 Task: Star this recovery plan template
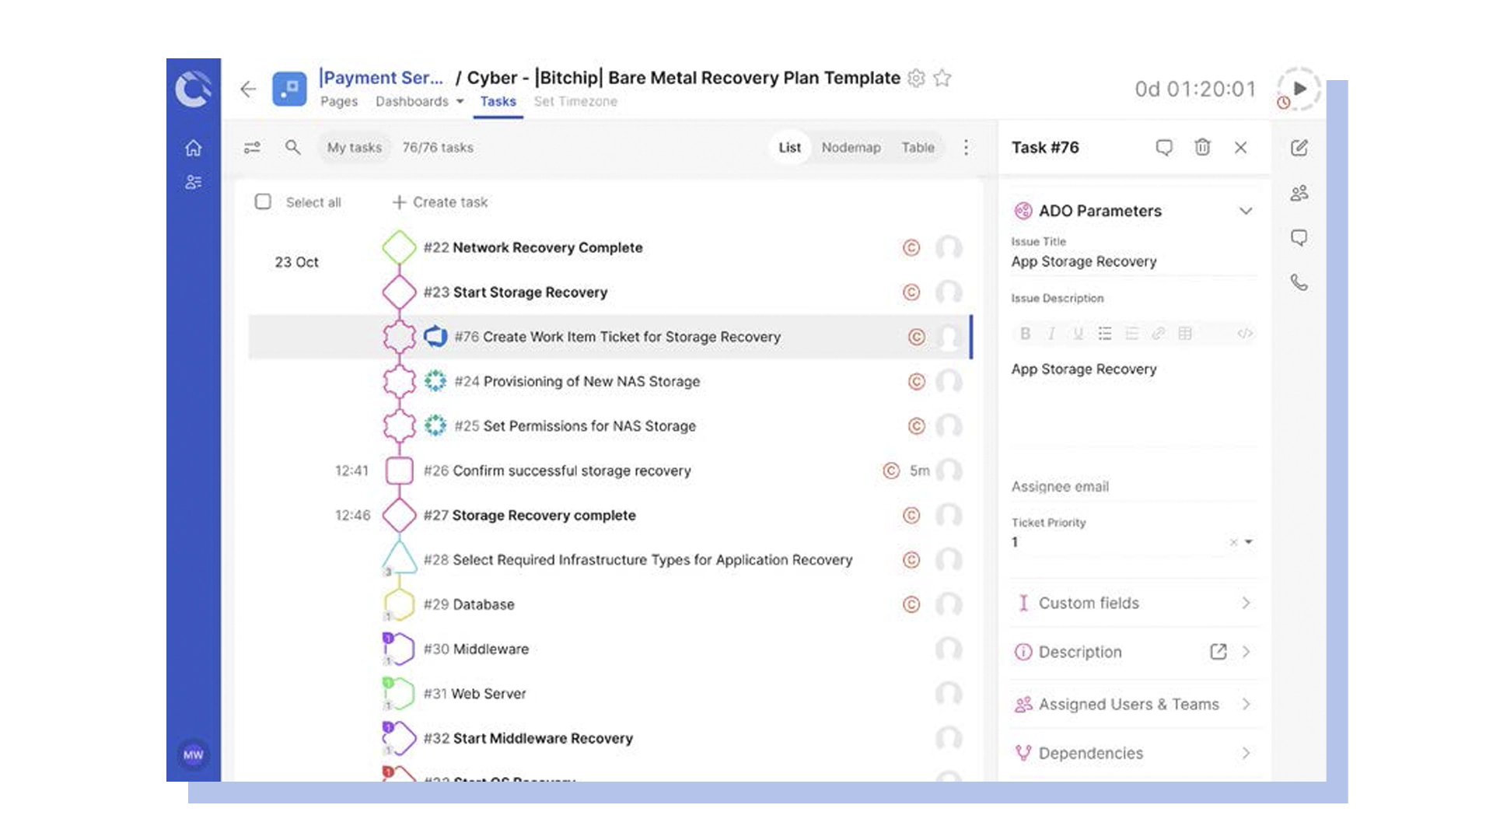[x=942, y=78]
